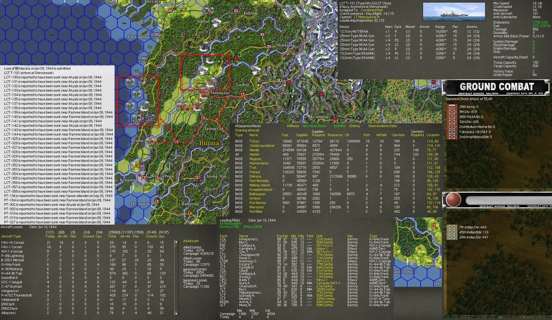552x320 pixels.
Task: Click the 2nd Amphibious Bde unit icon
Action: [452, 137]
